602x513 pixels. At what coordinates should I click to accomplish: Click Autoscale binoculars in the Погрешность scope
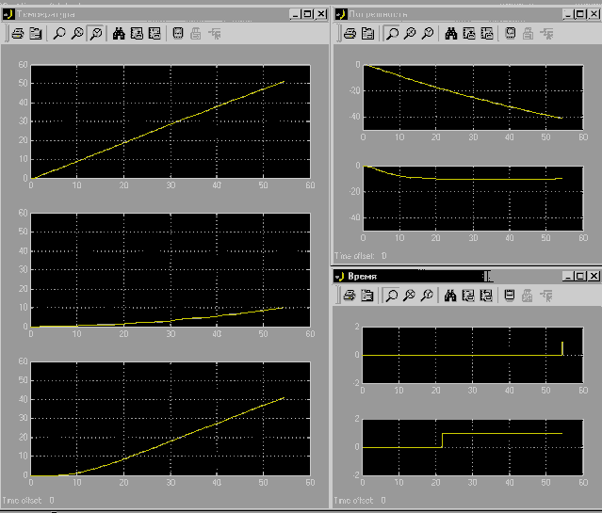click(450, 34)
